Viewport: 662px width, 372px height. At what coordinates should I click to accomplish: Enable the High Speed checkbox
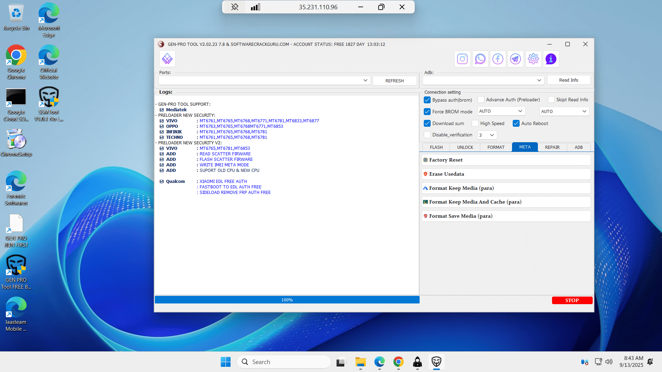point(475,123)
